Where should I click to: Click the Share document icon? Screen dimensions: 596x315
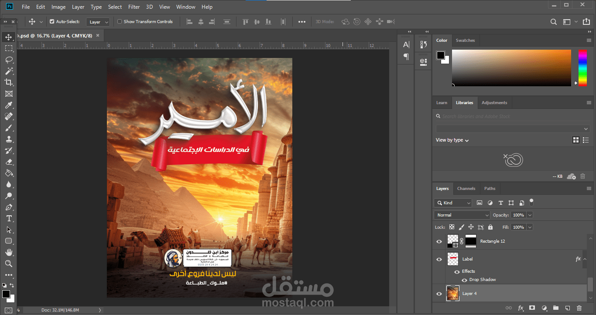tap(587, 22)
